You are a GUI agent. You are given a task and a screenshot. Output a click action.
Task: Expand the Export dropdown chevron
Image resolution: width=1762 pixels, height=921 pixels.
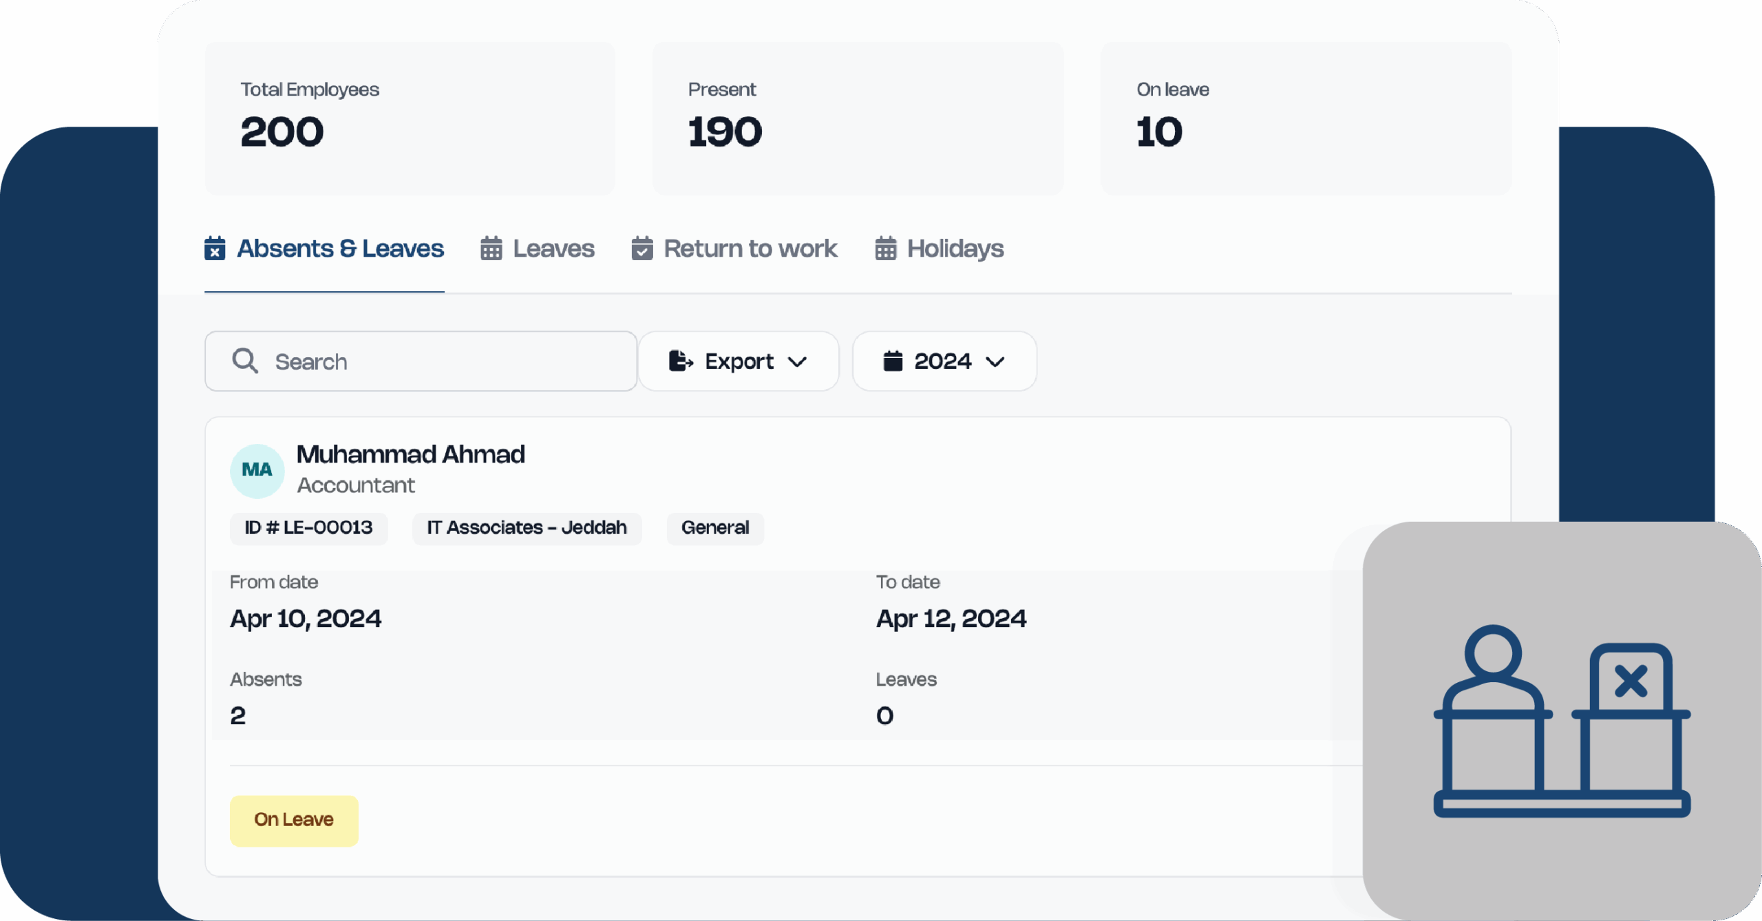[x=797, y=362]
